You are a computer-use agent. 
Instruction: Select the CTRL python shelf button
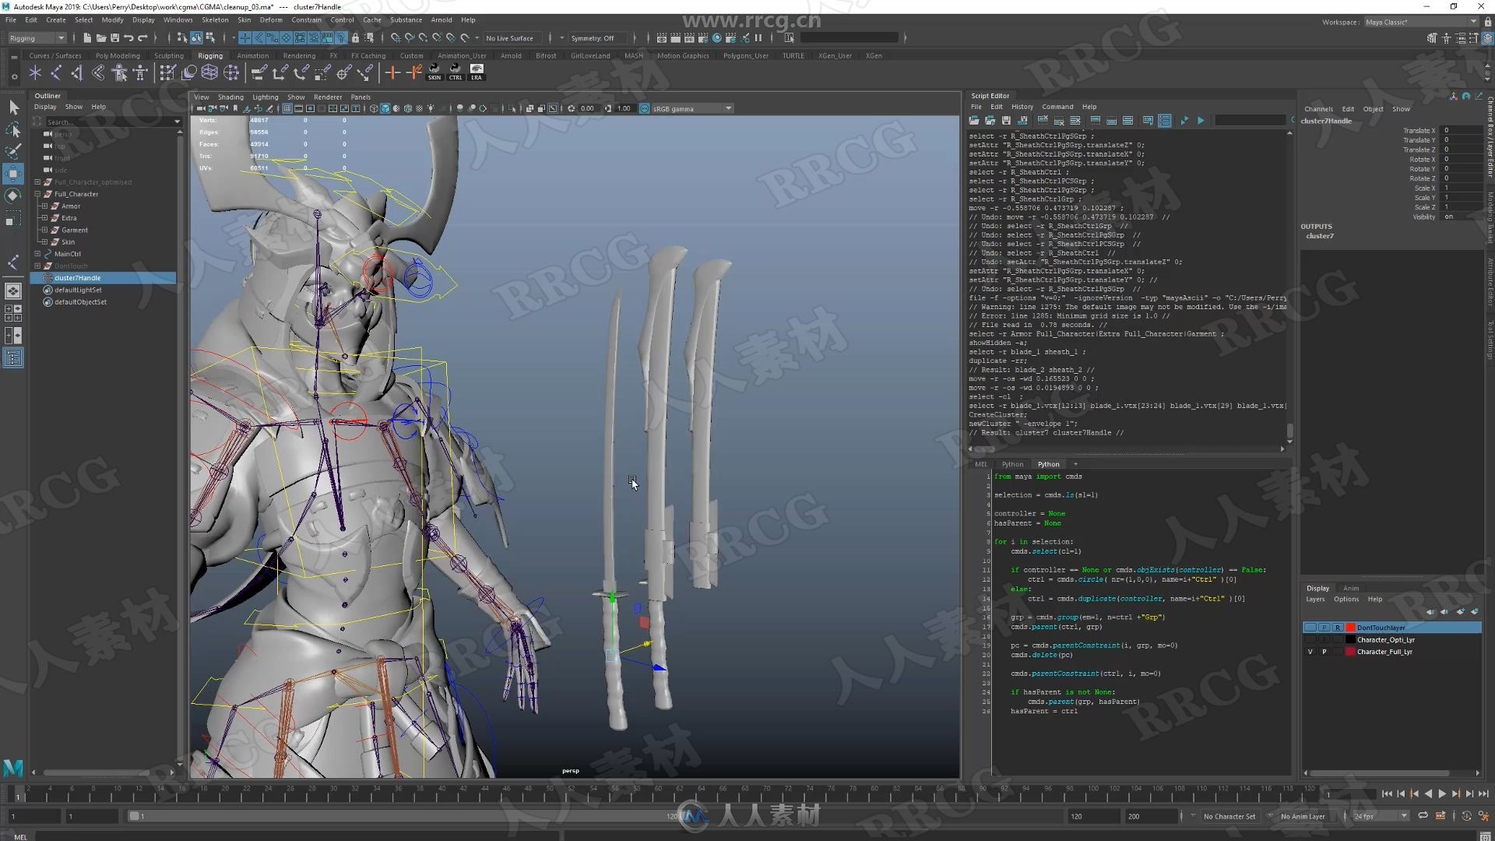pos(456,72)
